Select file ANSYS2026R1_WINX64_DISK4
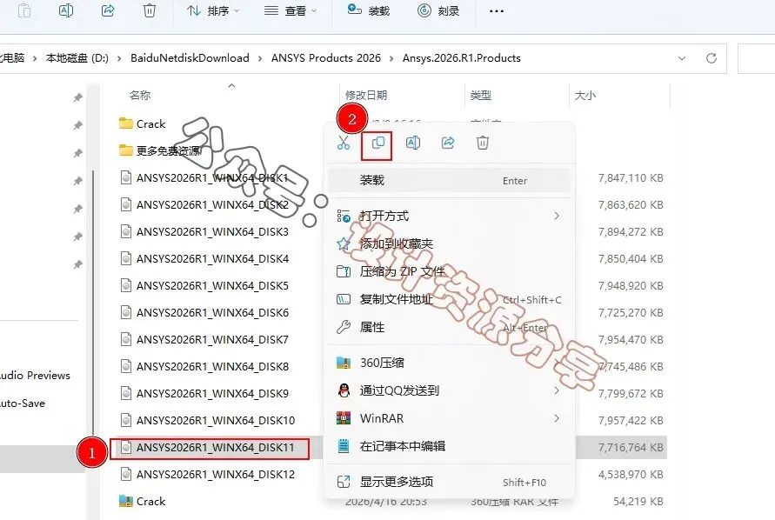This screenshot has height=520, width=775. coord(204,258)
